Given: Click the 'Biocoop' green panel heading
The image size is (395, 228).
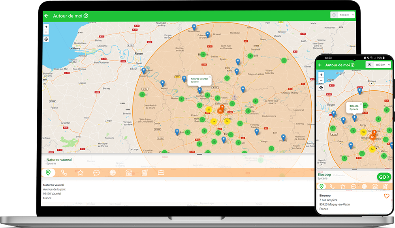Looking at the screenshot, I should pos(324,174).
